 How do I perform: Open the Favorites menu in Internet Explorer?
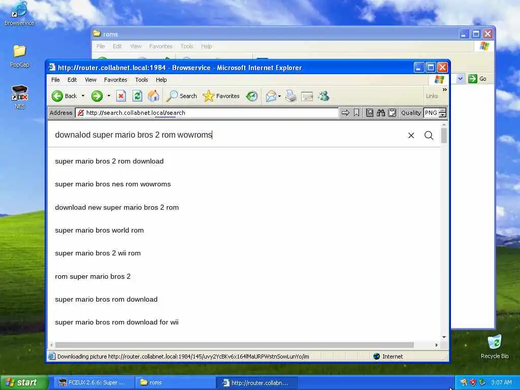(115, 80)
